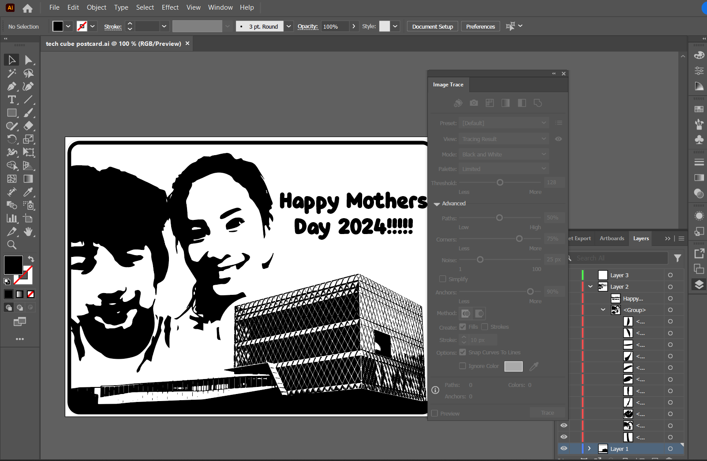
Task: Enable the Ignore Color checkbox
Action: coord(463,366)
